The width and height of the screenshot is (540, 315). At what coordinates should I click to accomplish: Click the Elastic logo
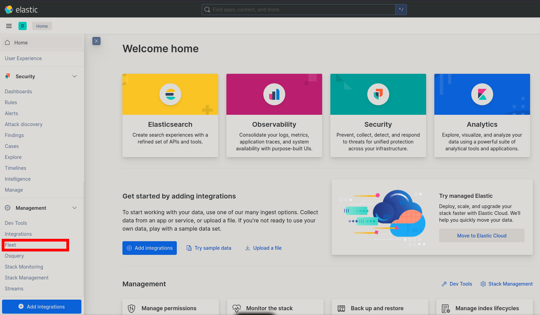21,10
